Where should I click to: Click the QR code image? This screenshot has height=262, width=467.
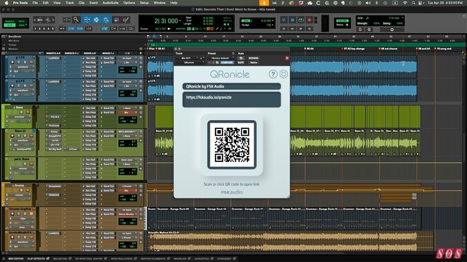[x=231, y=145]
